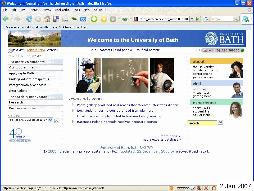Open the 'Undergraduate prospectus' sidebar link
The width and height of the screenshot is (254, 191).
(29, 79)
